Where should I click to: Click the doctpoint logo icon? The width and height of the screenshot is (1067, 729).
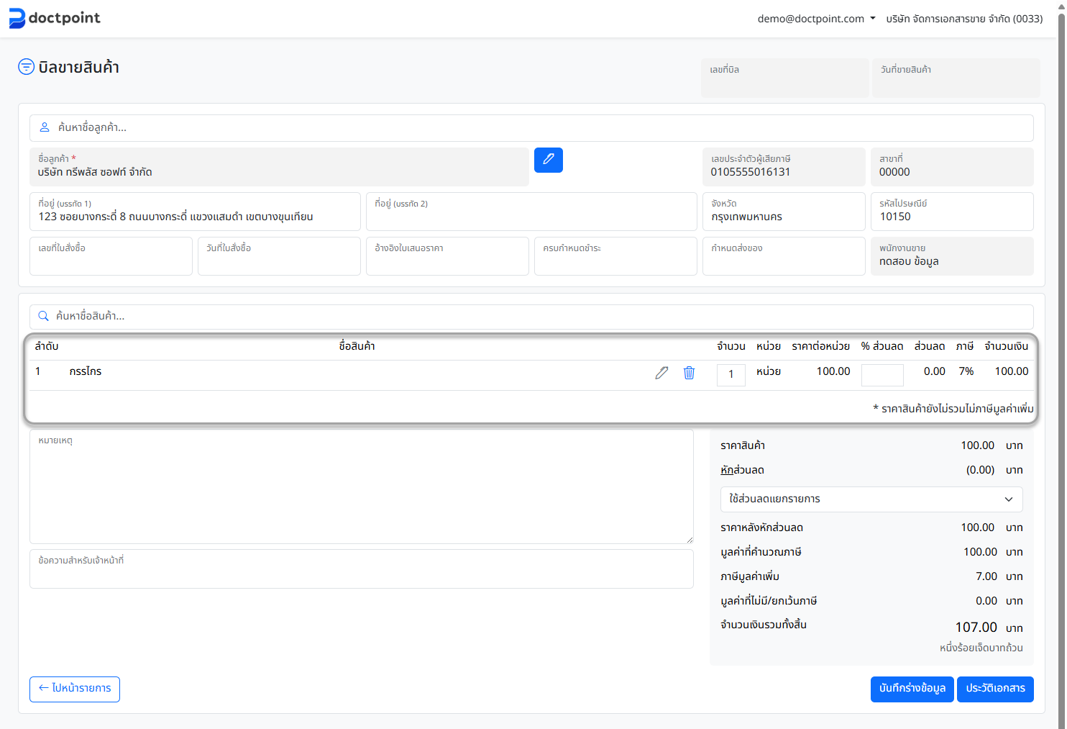point(17,18)
